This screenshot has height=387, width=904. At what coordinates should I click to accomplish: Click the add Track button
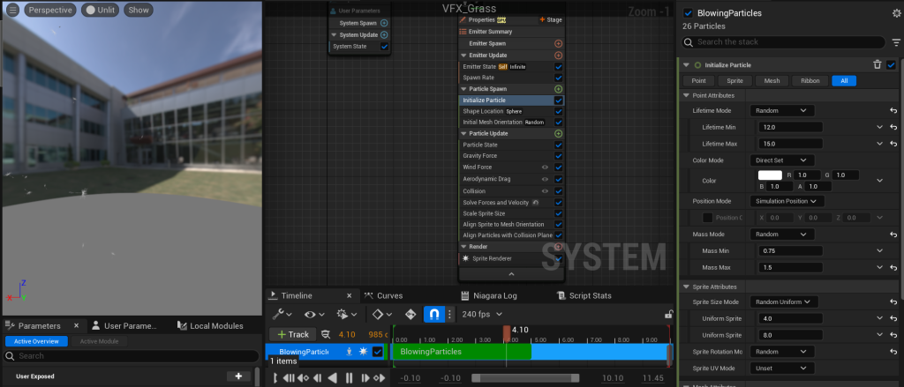pyautogui.click(x=291, y=335)
